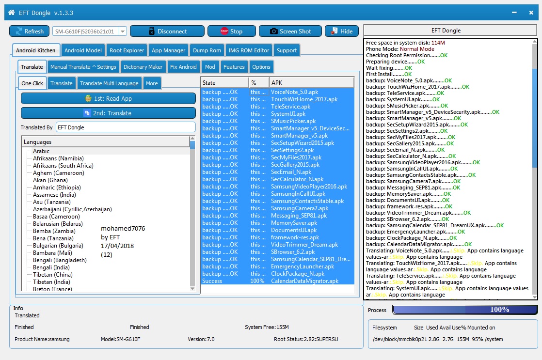Select Bulgarian (Bulgaria) language
This screenshot has height=360, width=542.
(58, 245)
